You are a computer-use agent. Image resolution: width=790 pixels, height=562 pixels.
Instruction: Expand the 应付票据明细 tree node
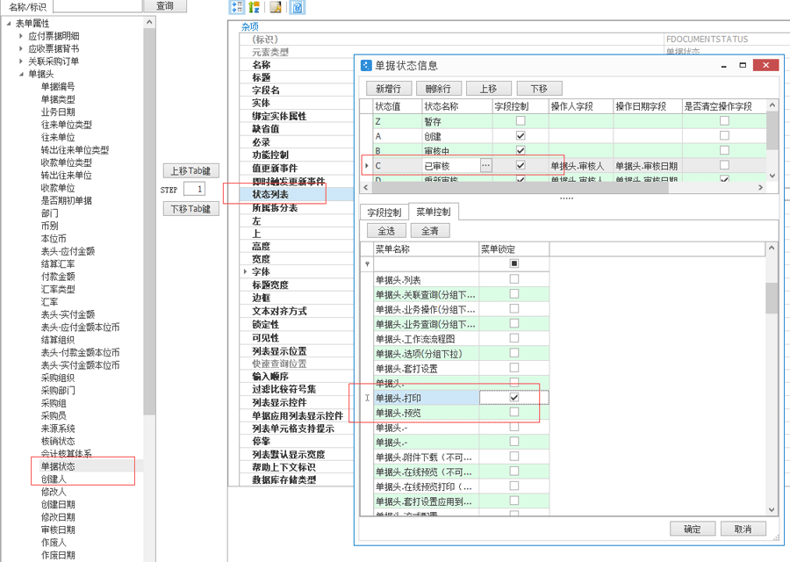click(21, 36)
